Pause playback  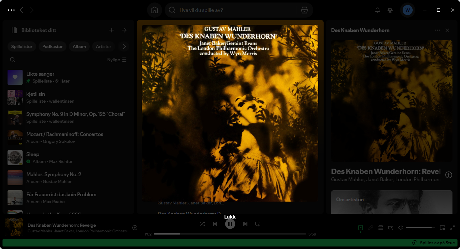[x=230, y=224]
